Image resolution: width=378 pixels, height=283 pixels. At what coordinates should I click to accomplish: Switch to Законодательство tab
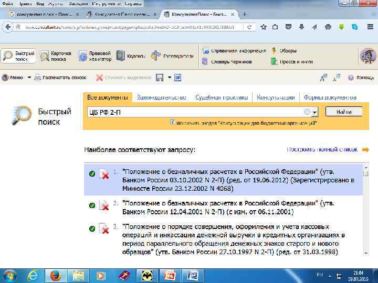162,97
